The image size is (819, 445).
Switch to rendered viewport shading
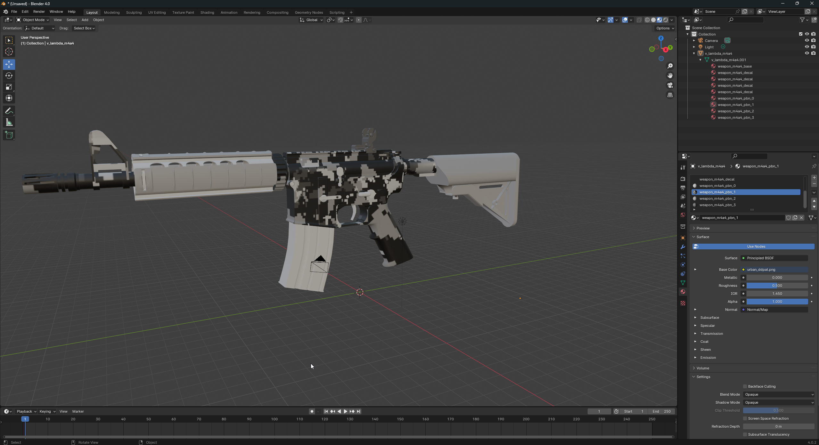point(666,20)
